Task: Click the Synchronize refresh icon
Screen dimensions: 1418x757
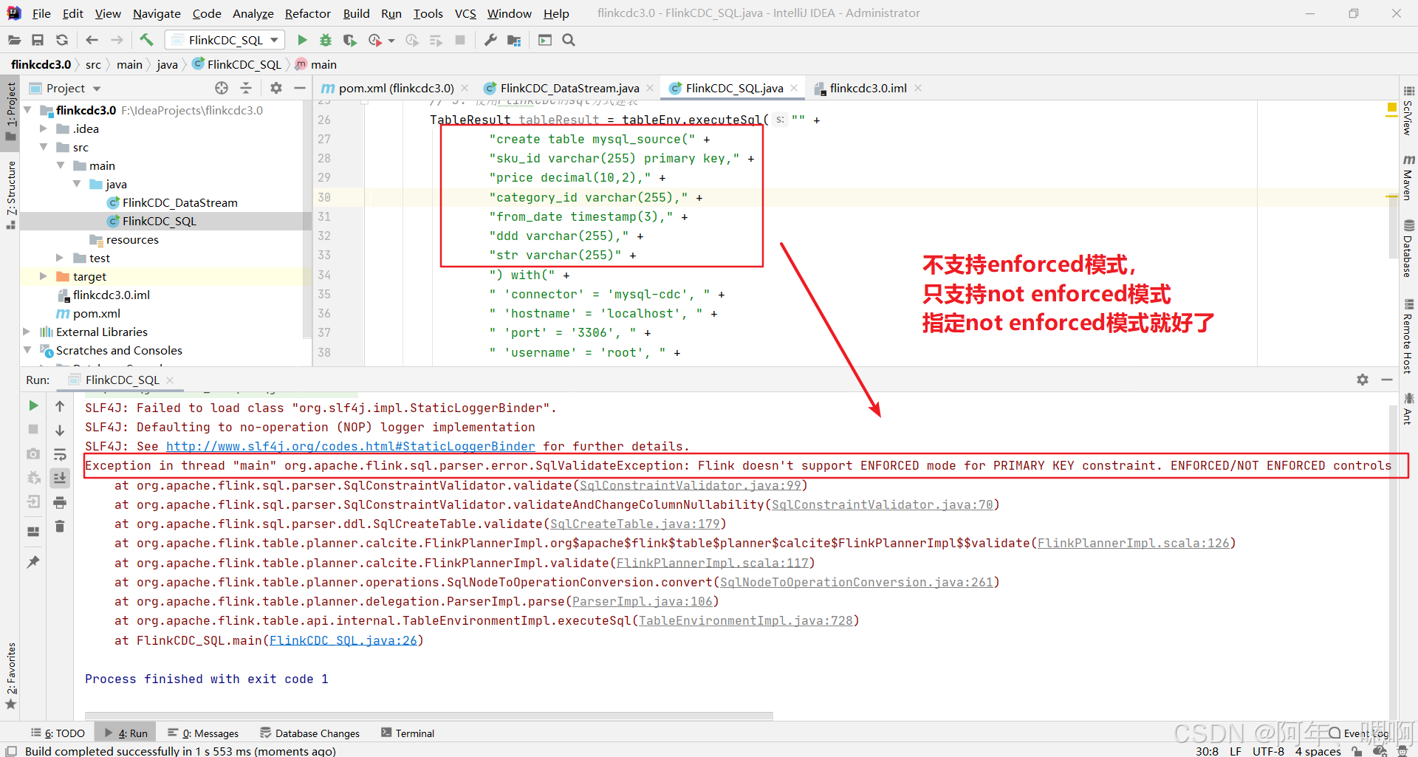Action: point(62,40)
